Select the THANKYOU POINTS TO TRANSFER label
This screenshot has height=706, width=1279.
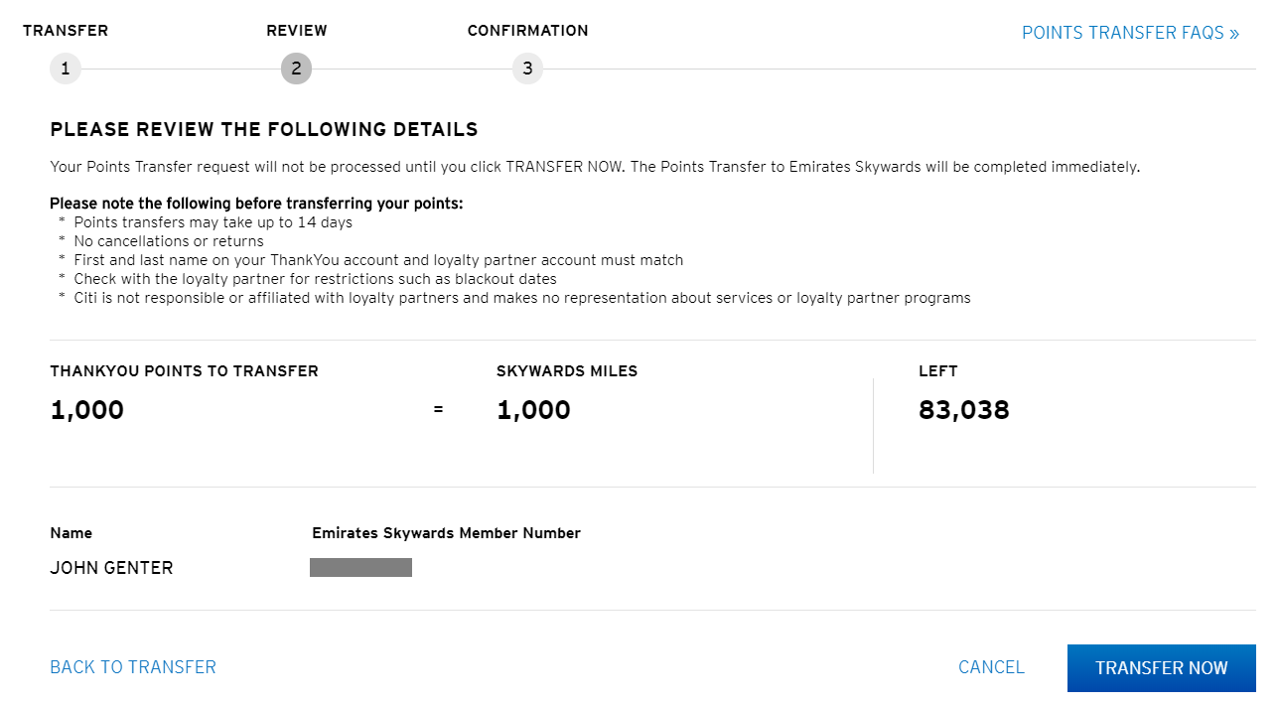184,370
